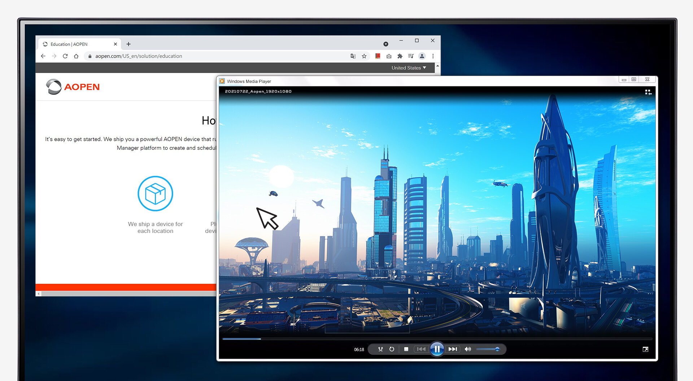Click the browser forward arrow
Image resolution: width=693 pixels, height=381 pixels.
[x=54, y=56]
